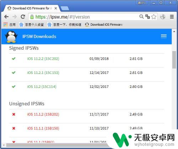Image resolution: width=178 pixels, height=149 pixels.
Task: Open the zoom magnifier icon in address bar
Action: tap(141, 16)
